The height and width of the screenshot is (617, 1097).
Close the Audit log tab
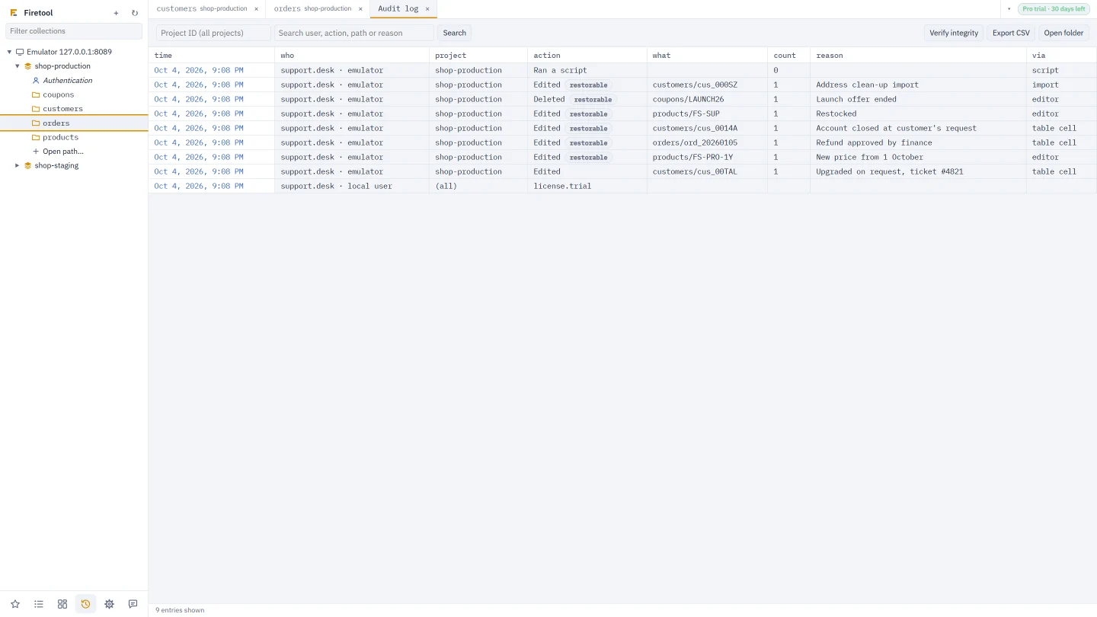click(427, 9)
